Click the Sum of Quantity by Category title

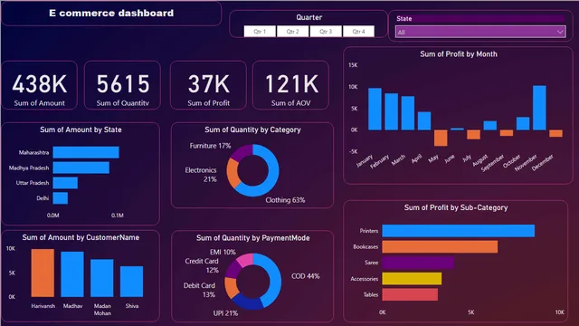252,129
